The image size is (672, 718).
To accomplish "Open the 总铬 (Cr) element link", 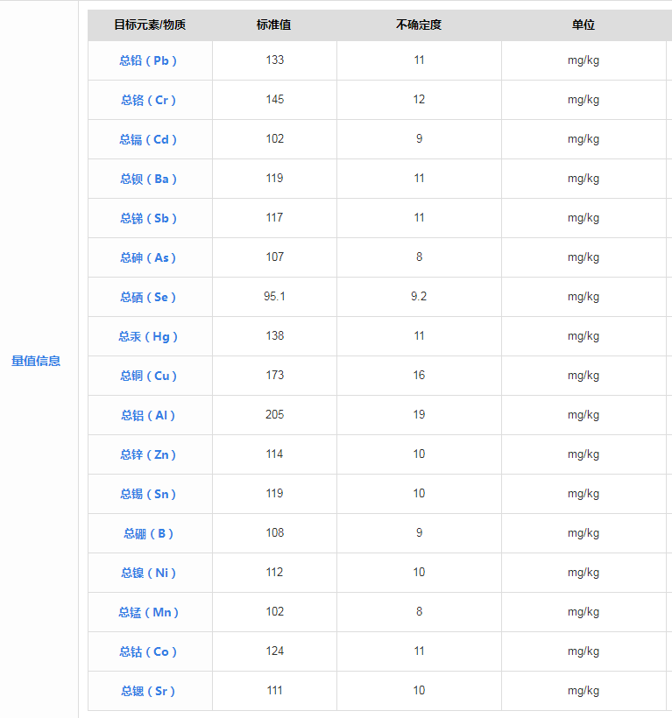I will click(149, 100).
